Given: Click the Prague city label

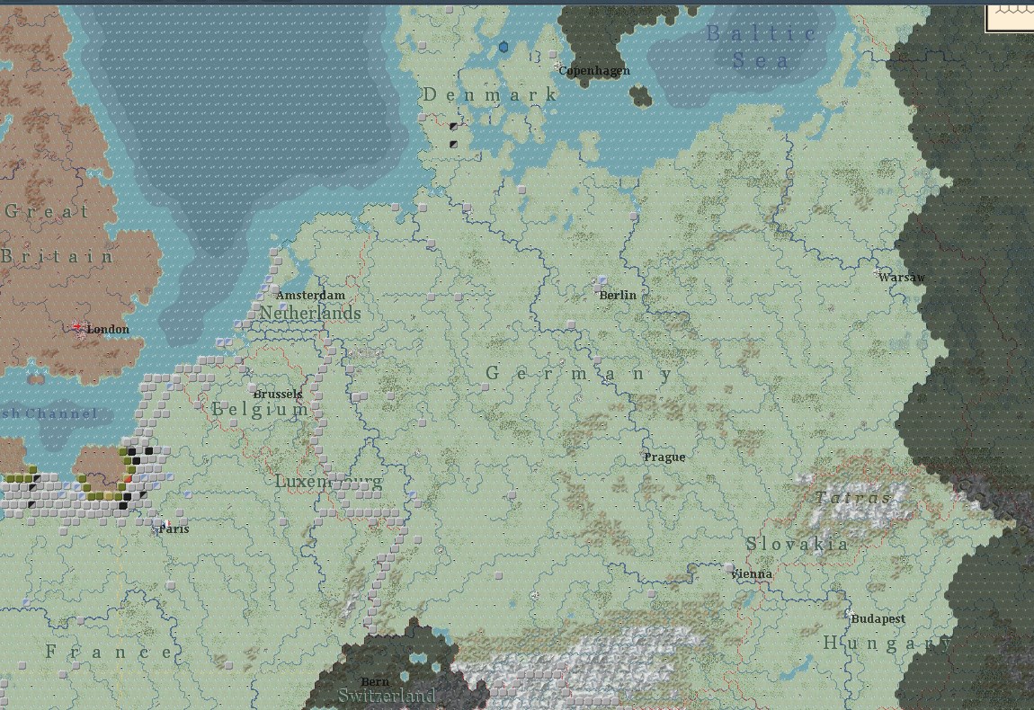Looking at the screenshot, I should [664, 457].
